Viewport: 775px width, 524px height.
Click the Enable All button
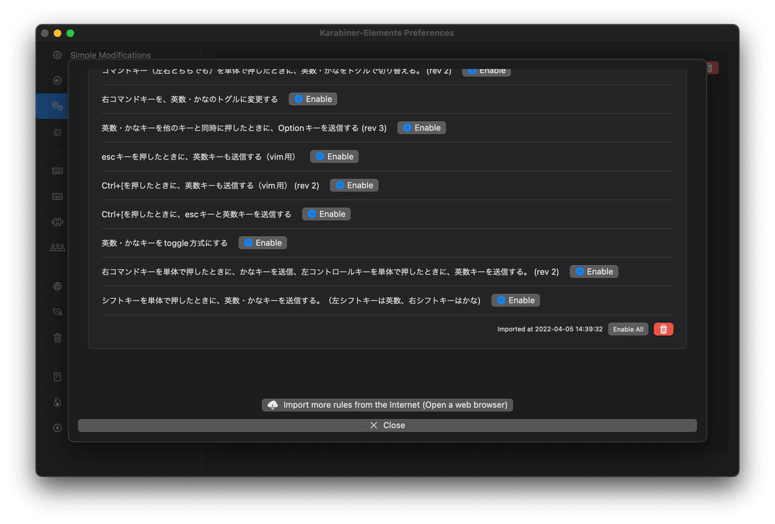click(x=628, y=329)
